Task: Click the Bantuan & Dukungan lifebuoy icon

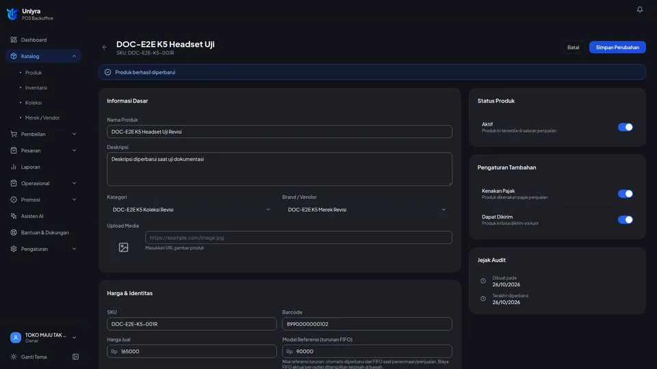Action: tap(14, 232)
